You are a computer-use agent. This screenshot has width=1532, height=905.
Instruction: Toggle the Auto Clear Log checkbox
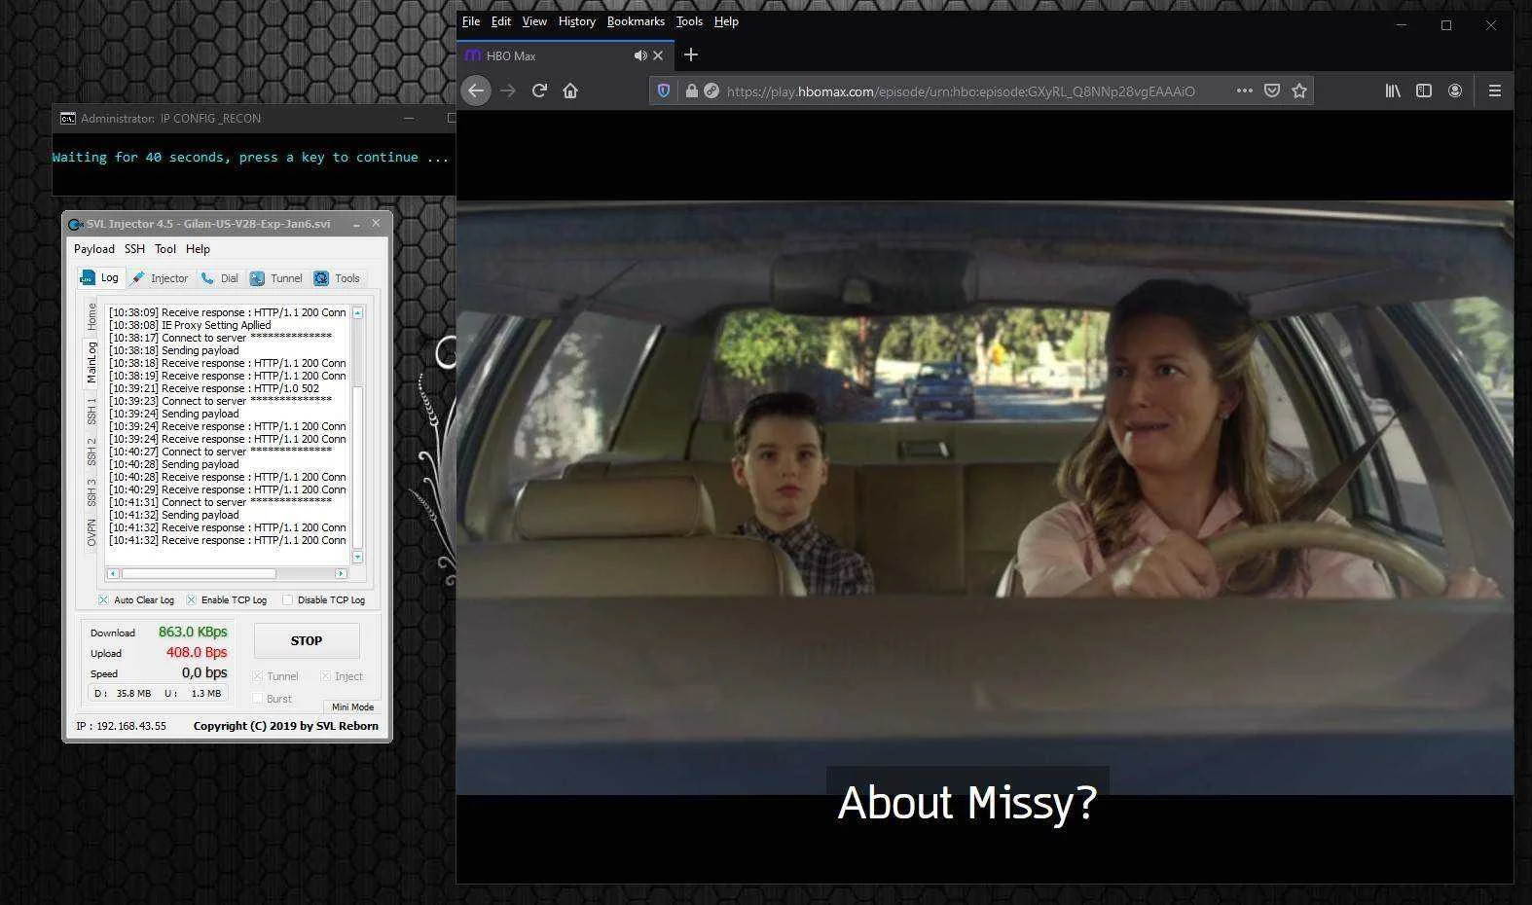coord(103,599)
